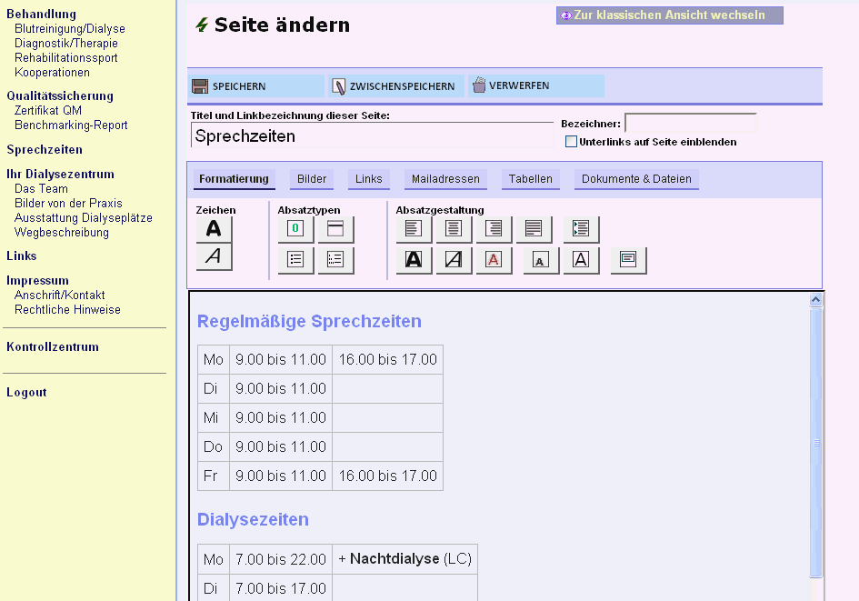
Task: Open Zertifikat QM page
Action: coord(47,110)
